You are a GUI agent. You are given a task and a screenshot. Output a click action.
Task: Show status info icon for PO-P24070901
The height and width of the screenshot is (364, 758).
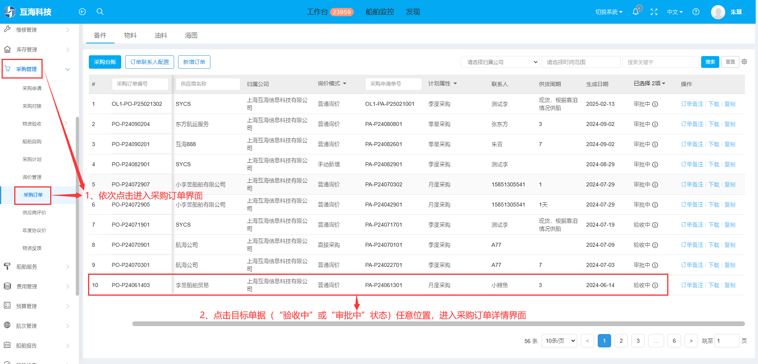[x=655, y=245]
